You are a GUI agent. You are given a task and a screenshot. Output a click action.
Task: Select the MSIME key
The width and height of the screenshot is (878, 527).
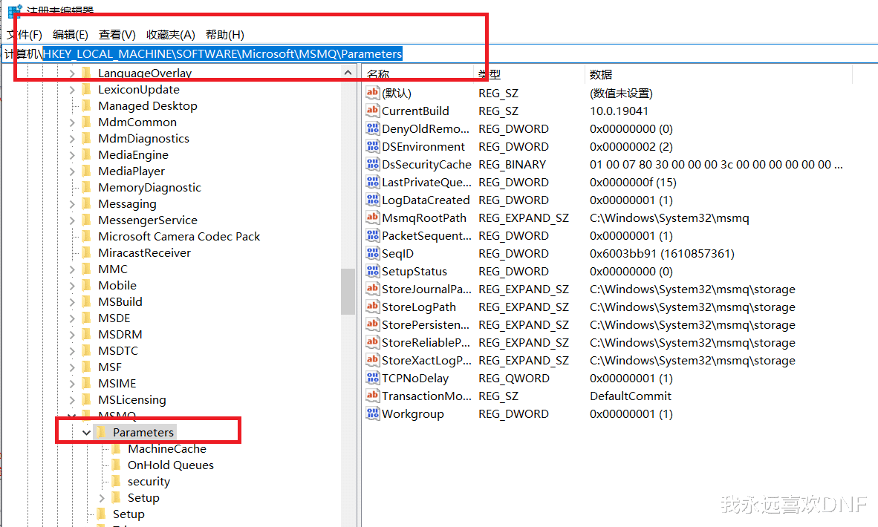click(x=117, y=383)
